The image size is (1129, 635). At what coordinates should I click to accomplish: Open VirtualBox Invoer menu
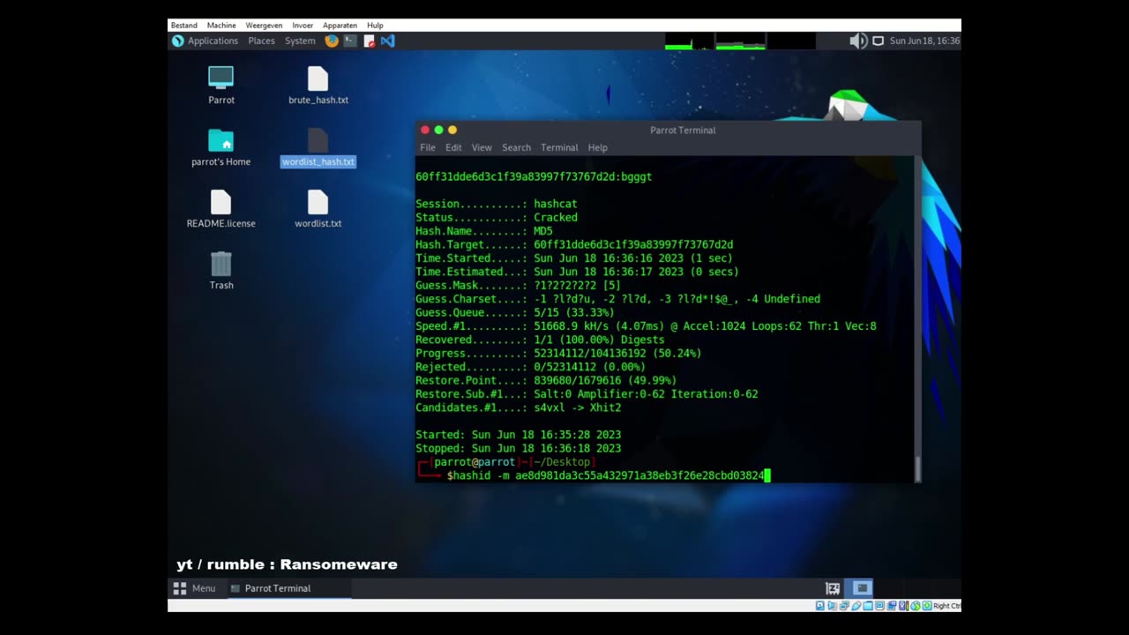coord(303,26)
